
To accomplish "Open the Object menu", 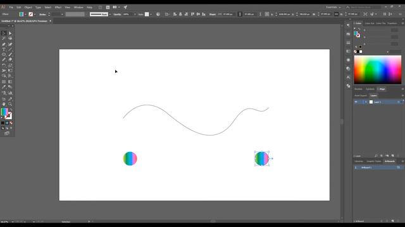I will point(28,7).
